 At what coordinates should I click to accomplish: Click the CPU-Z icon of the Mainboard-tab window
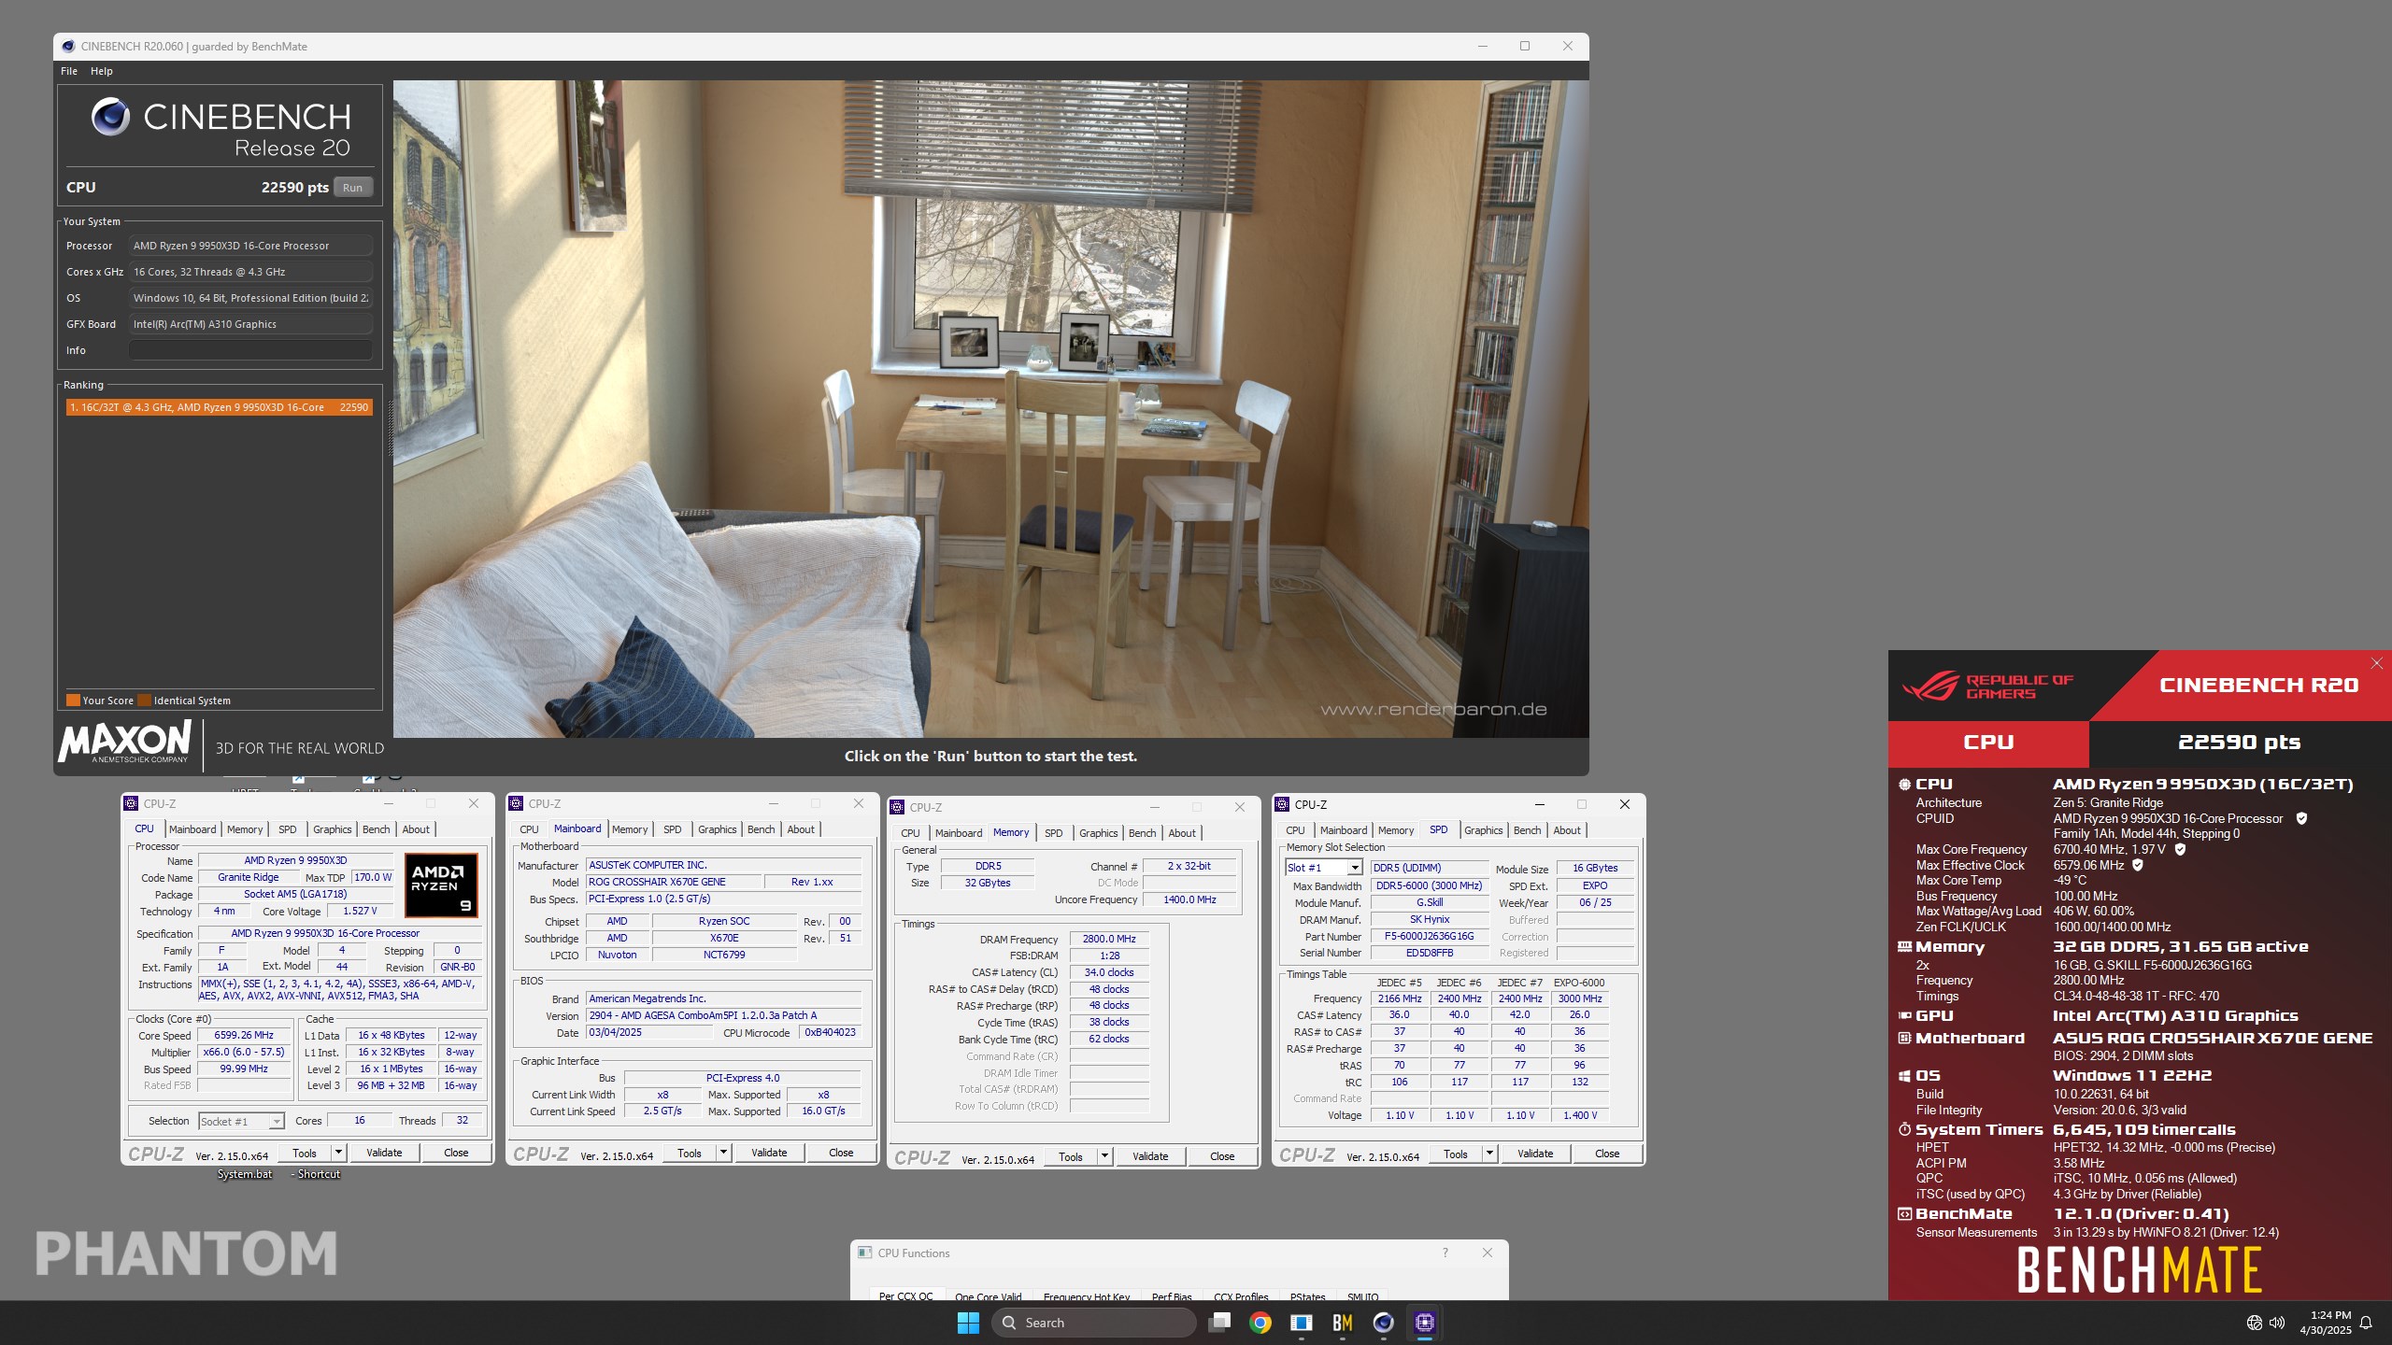(516, 803)
